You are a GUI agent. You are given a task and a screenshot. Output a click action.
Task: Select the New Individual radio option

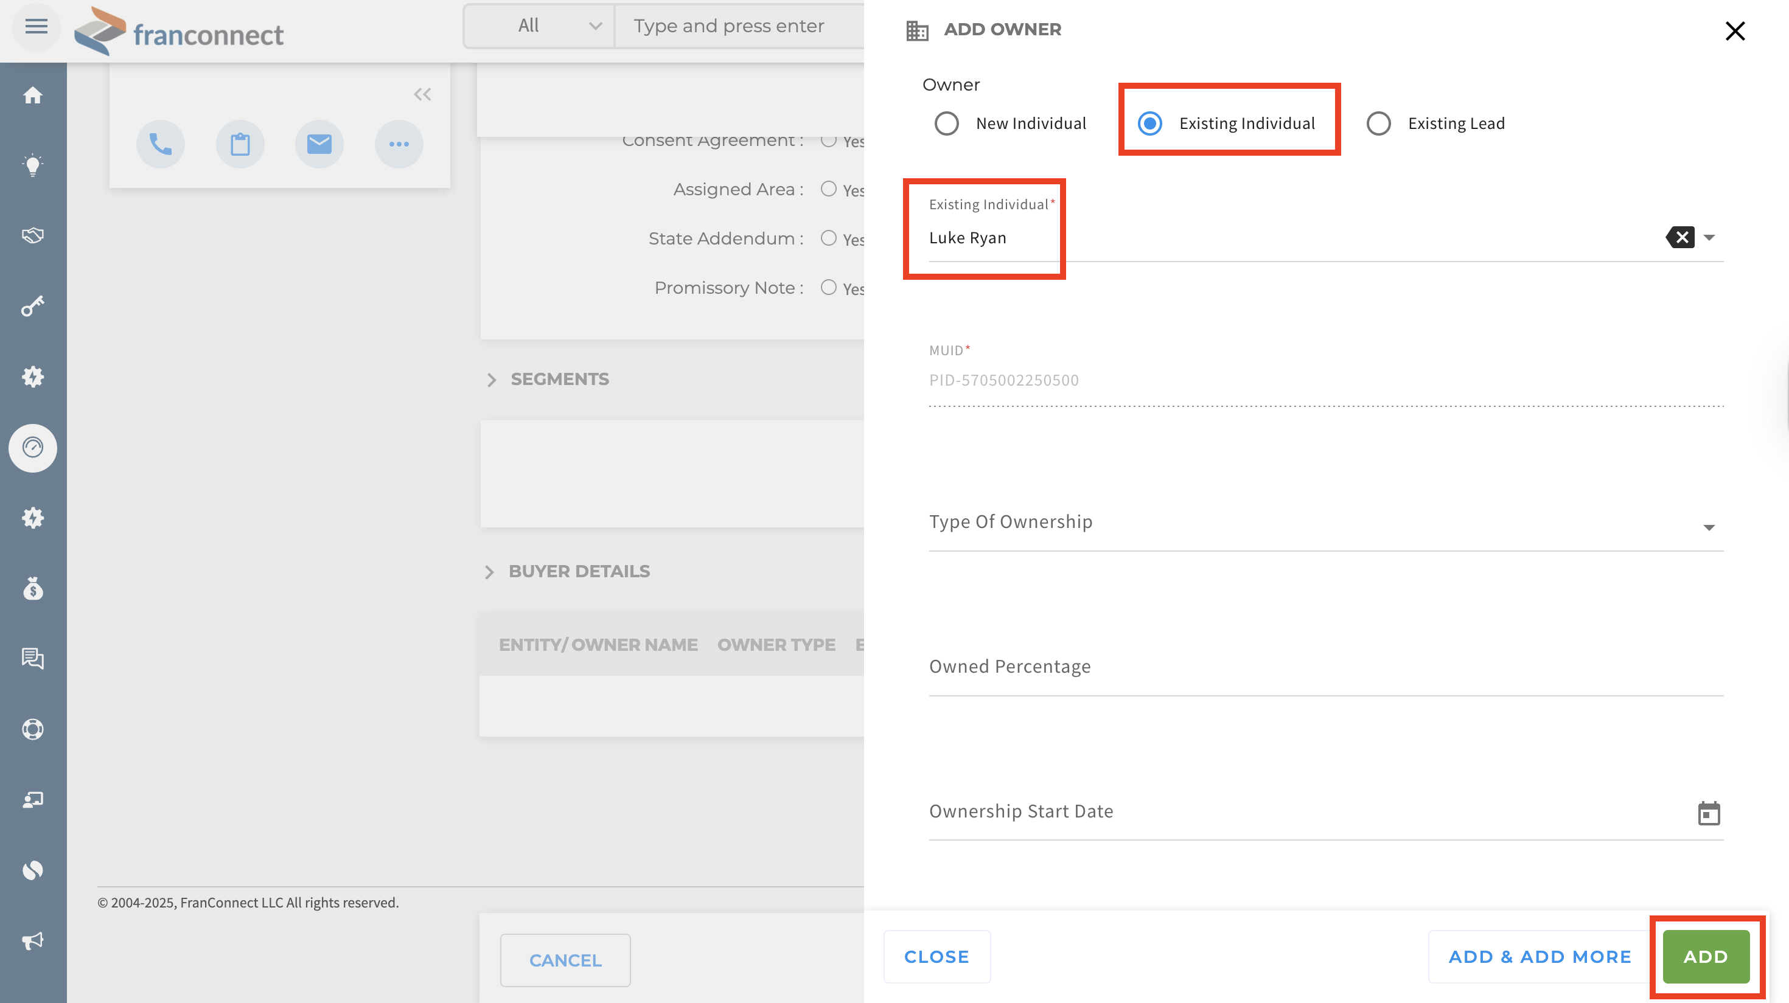pyautogui.click(x=947, y=123)
